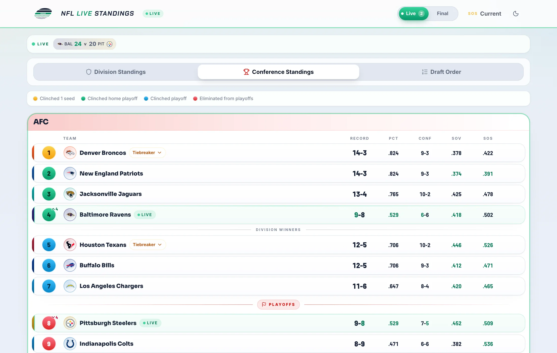This screenshot has height=353, width=557.
Task: Click seed 2 green badge for Patriots
Action: click(49, 173)
